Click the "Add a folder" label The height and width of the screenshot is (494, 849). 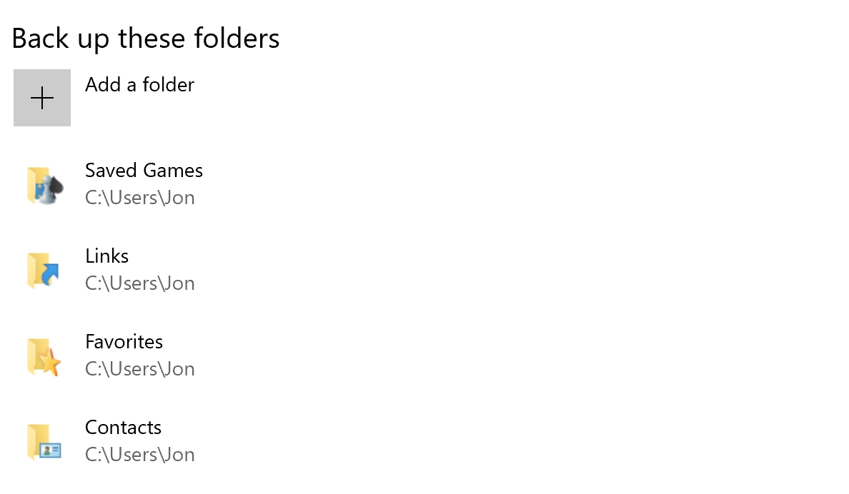coord(139,85)
